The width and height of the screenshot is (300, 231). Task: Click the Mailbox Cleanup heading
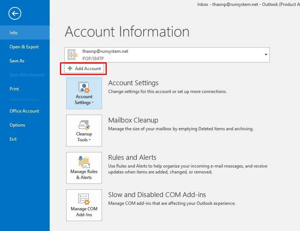point(133,120)
